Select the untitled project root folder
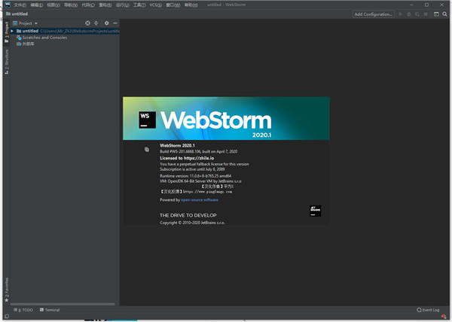The height and width of the screenshot is (322, 452). 65,31
